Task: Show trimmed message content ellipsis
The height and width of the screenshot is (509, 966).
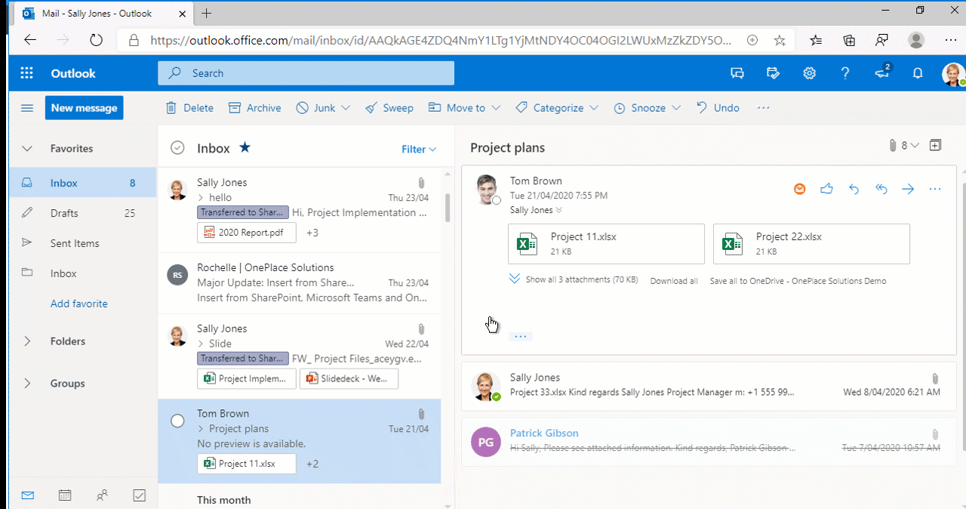Action: point(521,336)
